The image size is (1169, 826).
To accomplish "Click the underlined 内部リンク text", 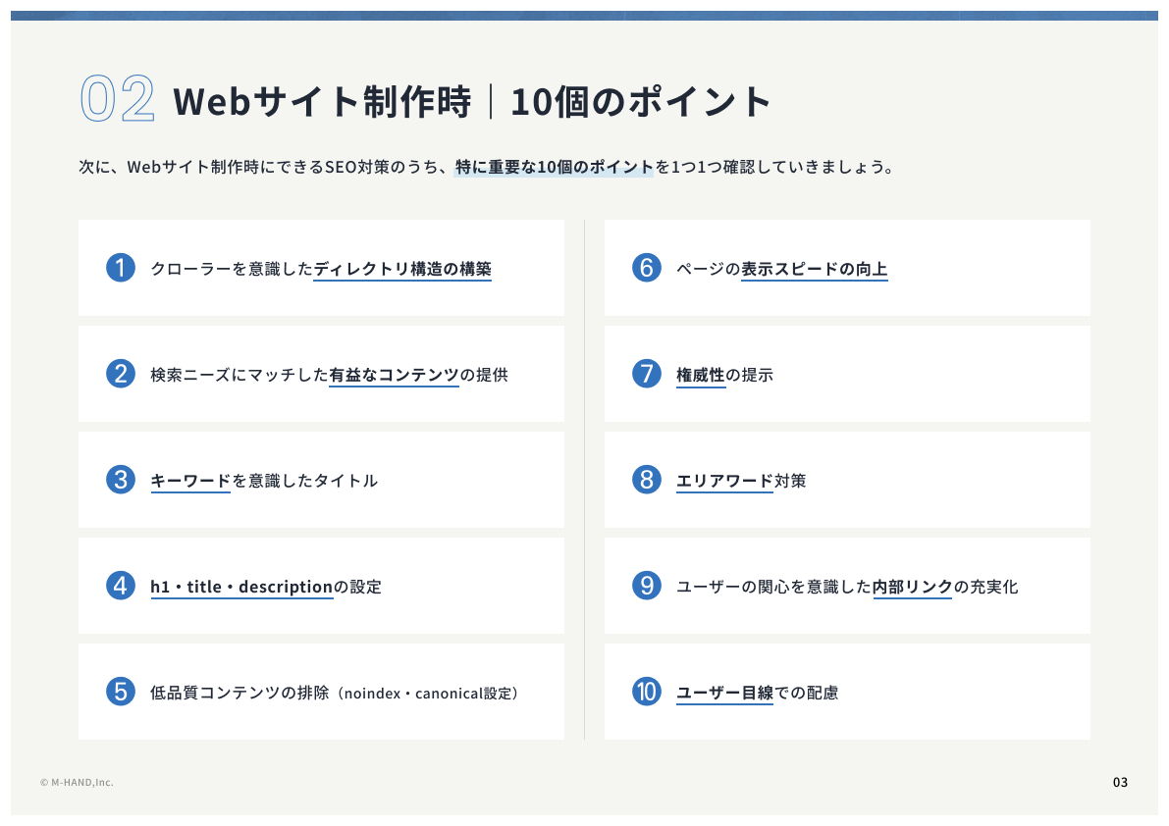I will coord(912,587).
